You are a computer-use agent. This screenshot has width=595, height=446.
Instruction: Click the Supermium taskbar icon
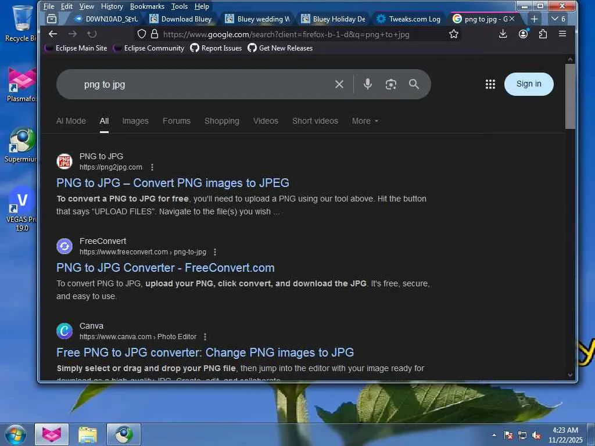pos(124,434)
